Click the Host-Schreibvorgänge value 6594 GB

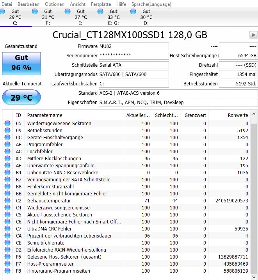[238, 56]
